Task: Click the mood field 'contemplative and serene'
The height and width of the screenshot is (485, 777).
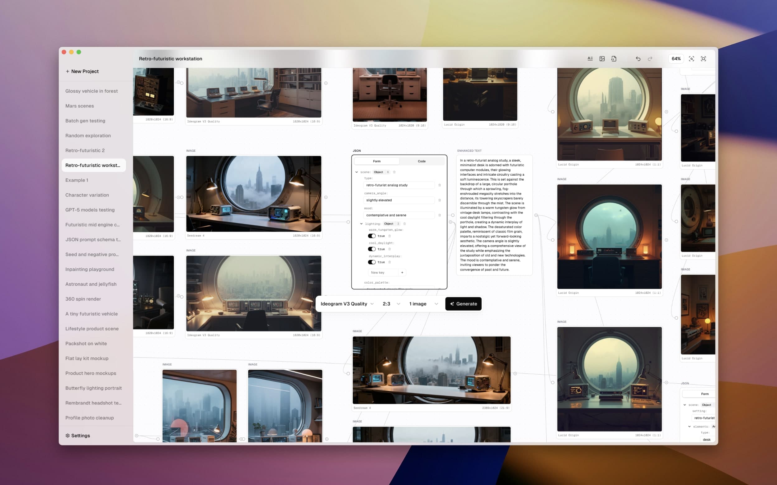Action: point(398,215)
